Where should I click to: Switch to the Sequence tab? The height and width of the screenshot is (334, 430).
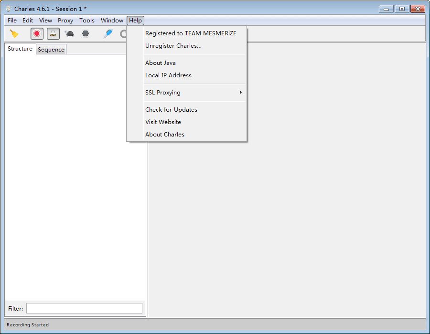51,50
